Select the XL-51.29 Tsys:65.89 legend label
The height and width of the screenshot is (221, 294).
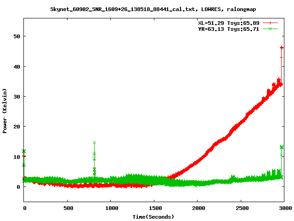(x=229, y=23)
